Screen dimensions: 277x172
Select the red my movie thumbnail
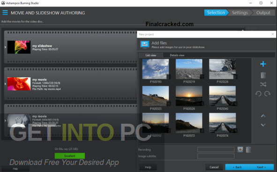coord(19,84)
